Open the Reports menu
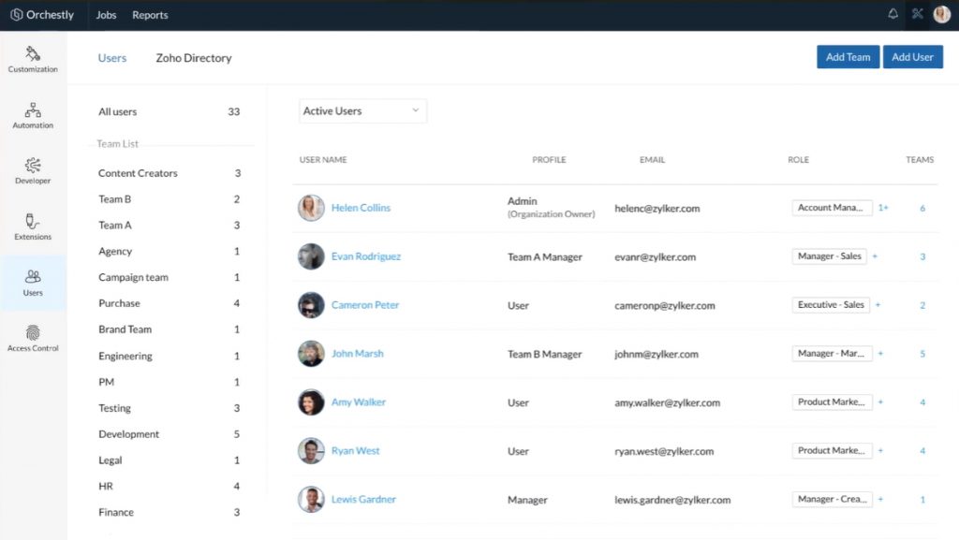The height and width of the screenshot is (540, 959). [x=149, y=14]
